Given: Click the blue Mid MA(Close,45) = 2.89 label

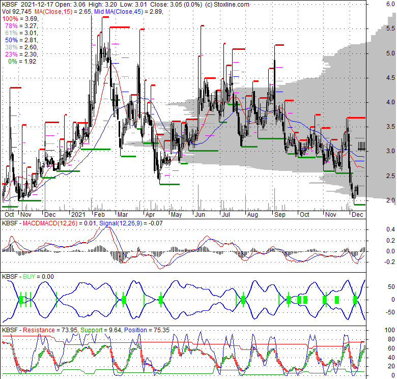Looking at the screenshot, I should pos(128,12).
